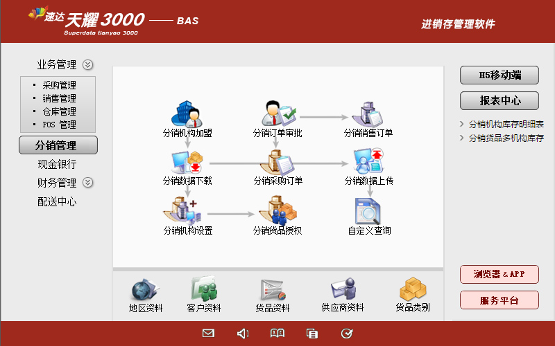This screenshot has height=346, width=555.
Task: Open the 报表中心 button
Action: click(499, 100)
